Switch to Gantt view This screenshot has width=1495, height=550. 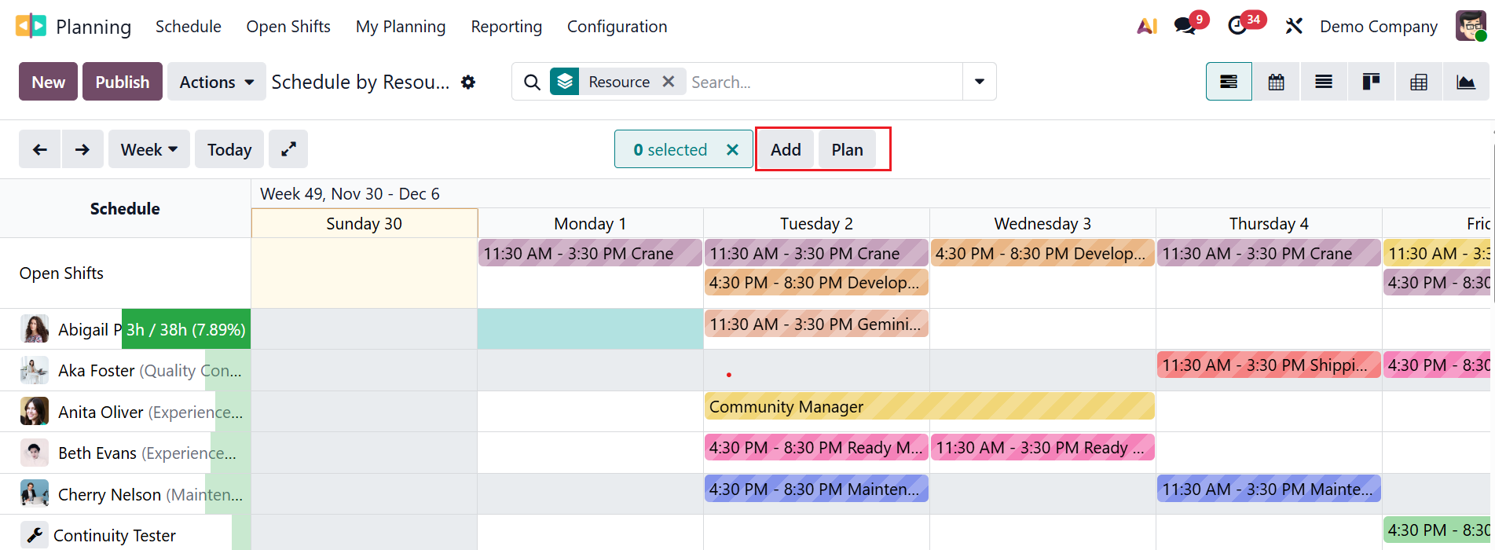(x=1229, y=82)
